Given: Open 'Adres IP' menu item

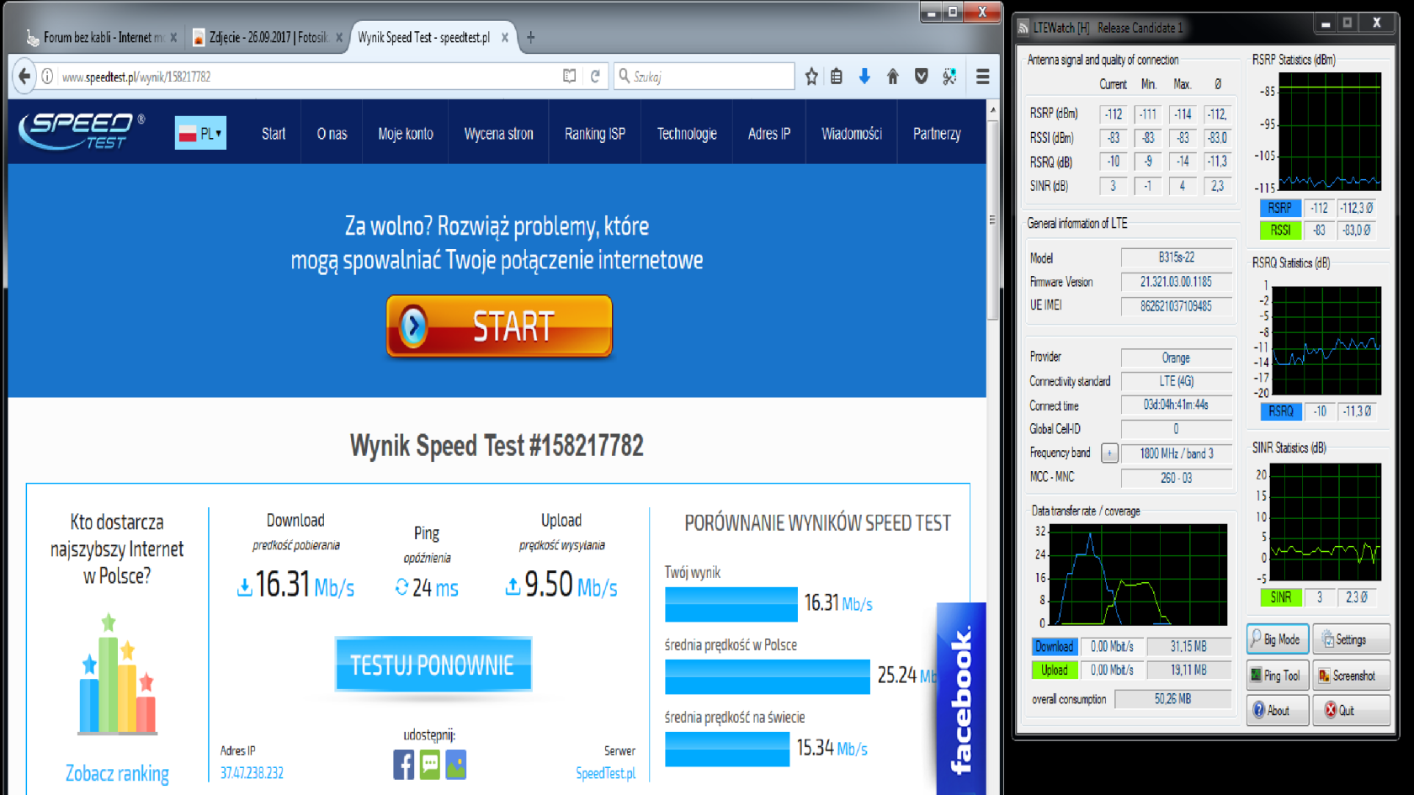Looking at the screenshot, I should click(x=769, y=134).
